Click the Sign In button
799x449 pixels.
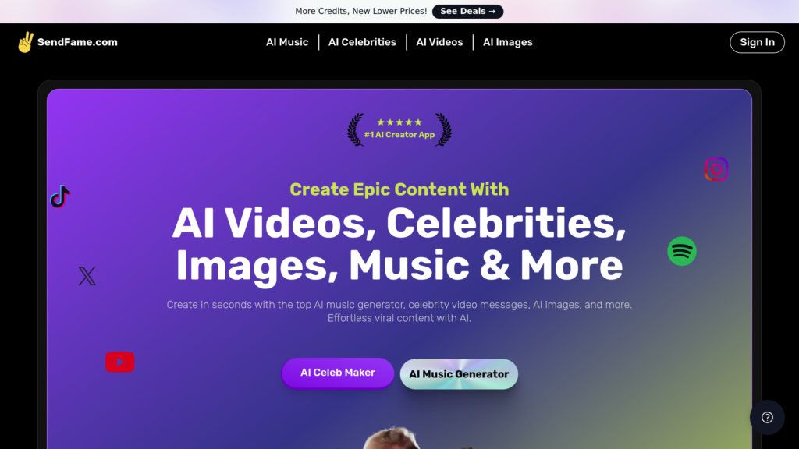(x=757, y=42)
